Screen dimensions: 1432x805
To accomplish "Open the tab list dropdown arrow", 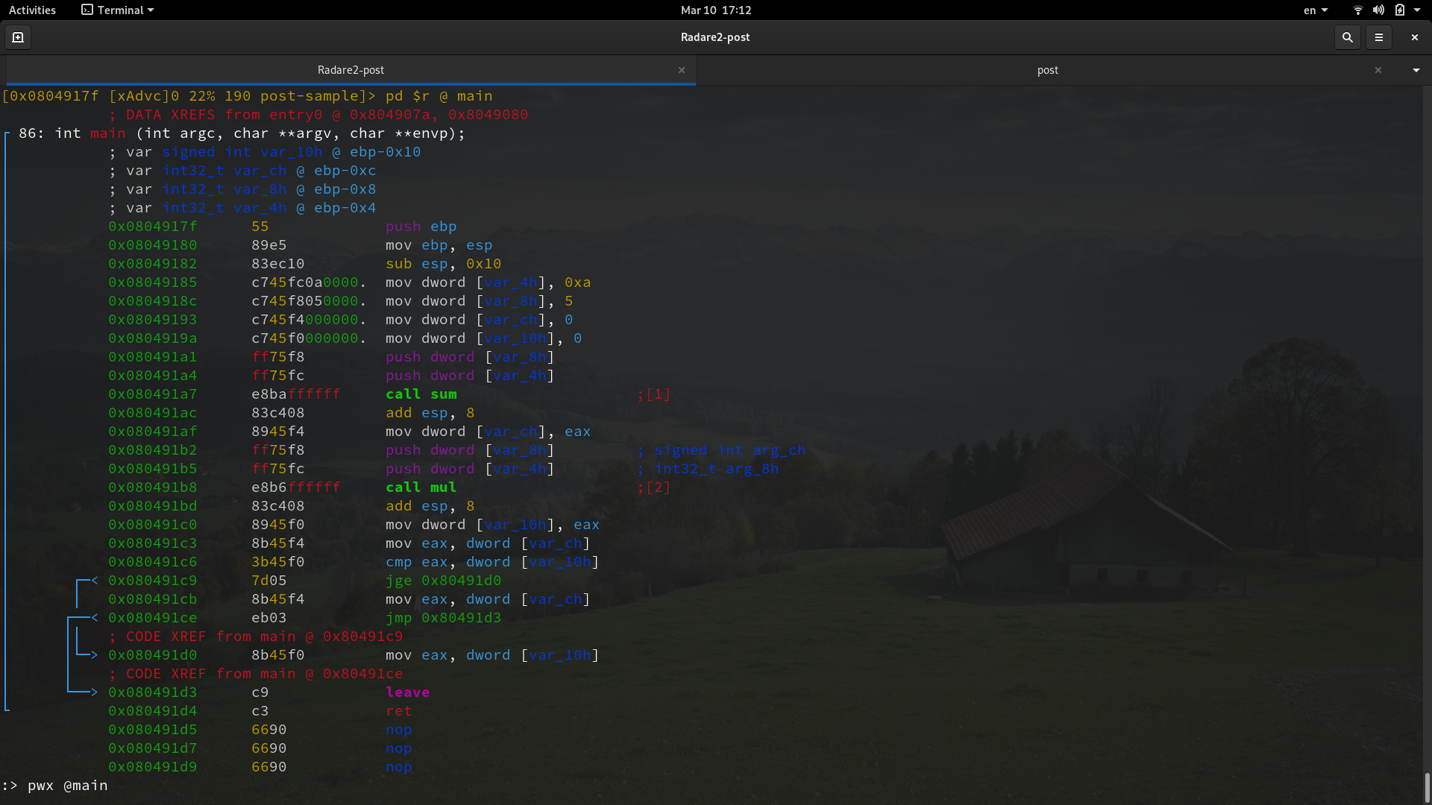I will 1415,70.
